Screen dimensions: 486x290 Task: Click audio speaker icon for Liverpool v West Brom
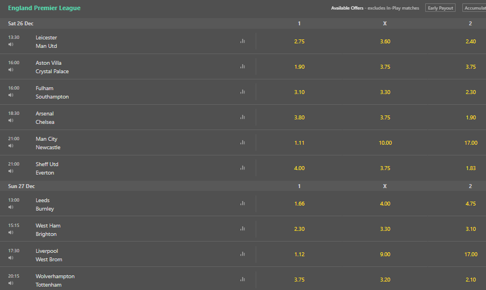[x=11, y=258]
